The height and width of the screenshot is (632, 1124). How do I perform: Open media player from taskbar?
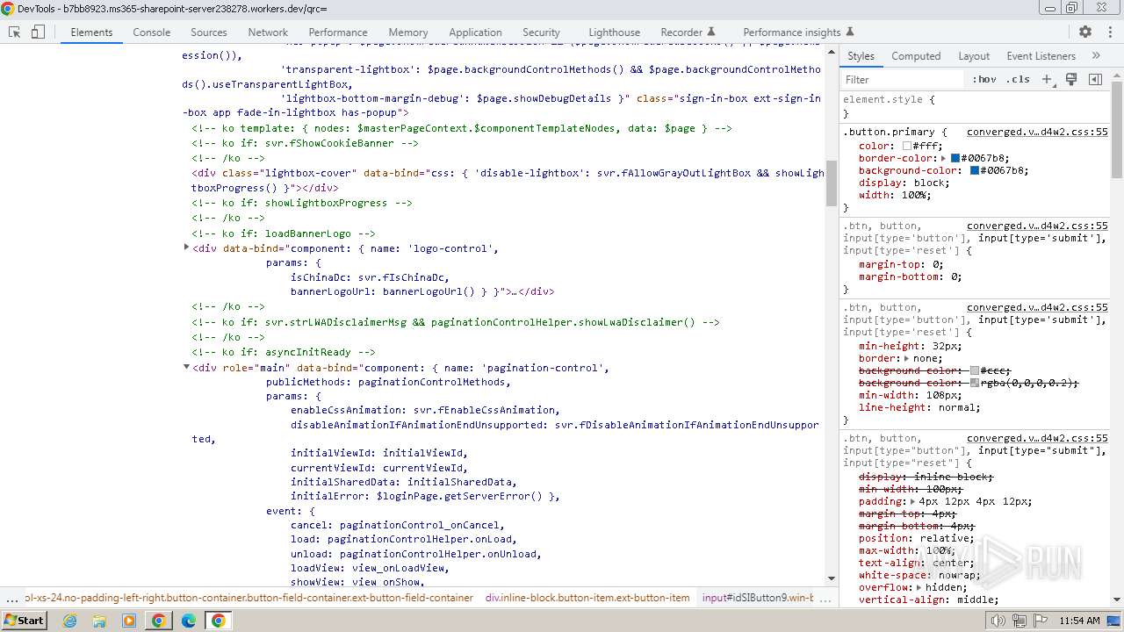(x=129, y=621)
